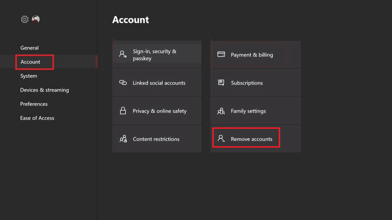Click the content restrictions people-lock icon
392x220 pixels.
[123, 139]
